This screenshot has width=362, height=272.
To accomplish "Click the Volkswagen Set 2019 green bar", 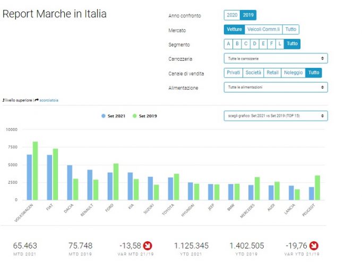I will point(36,171).
